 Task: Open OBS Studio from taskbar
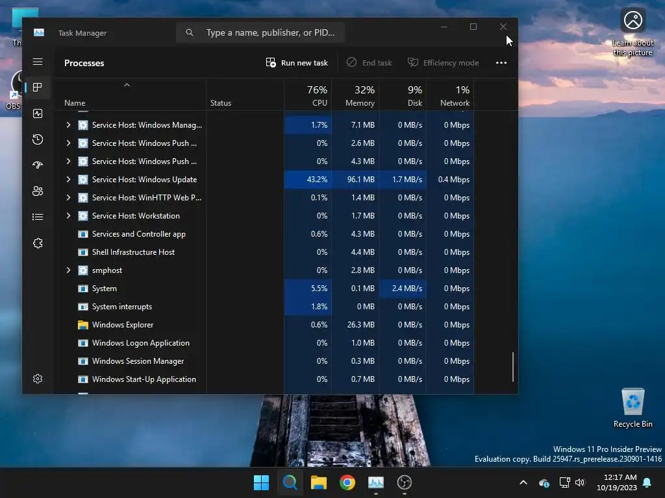[405, 482]
